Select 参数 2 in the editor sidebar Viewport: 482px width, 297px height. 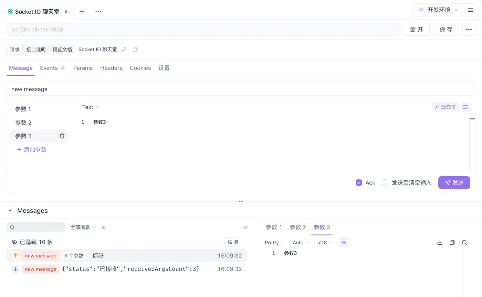pos(39,123)
